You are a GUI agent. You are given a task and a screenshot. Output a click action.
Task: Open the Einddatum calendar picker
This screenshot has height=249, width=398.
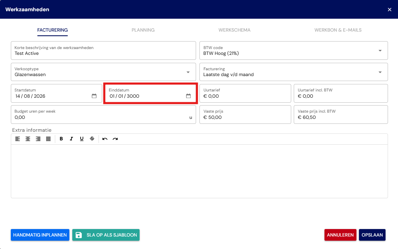pyautogui.click(x=188, y=96)
